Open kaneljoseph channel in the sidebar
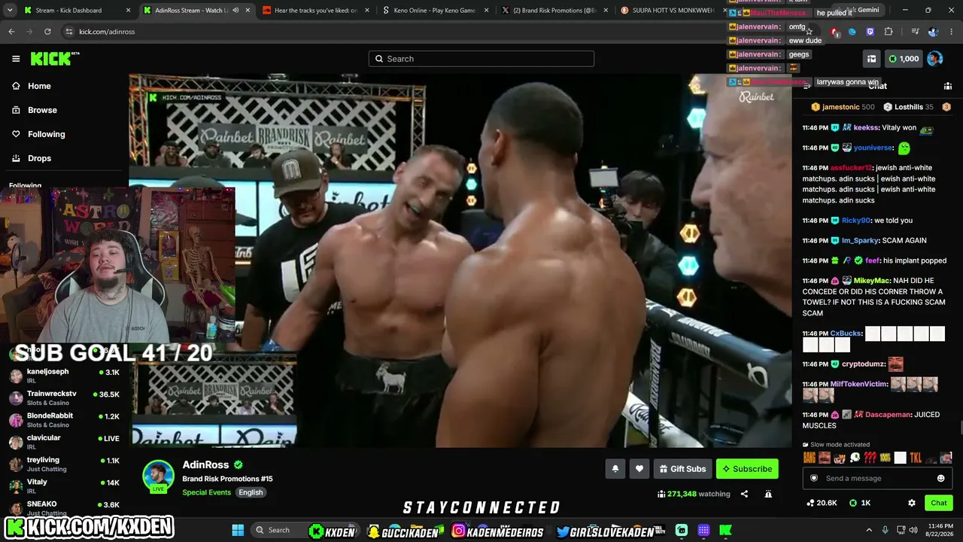The width and height of the screenshot is (963, 542). pyautogui.click(x=65, y=376)
